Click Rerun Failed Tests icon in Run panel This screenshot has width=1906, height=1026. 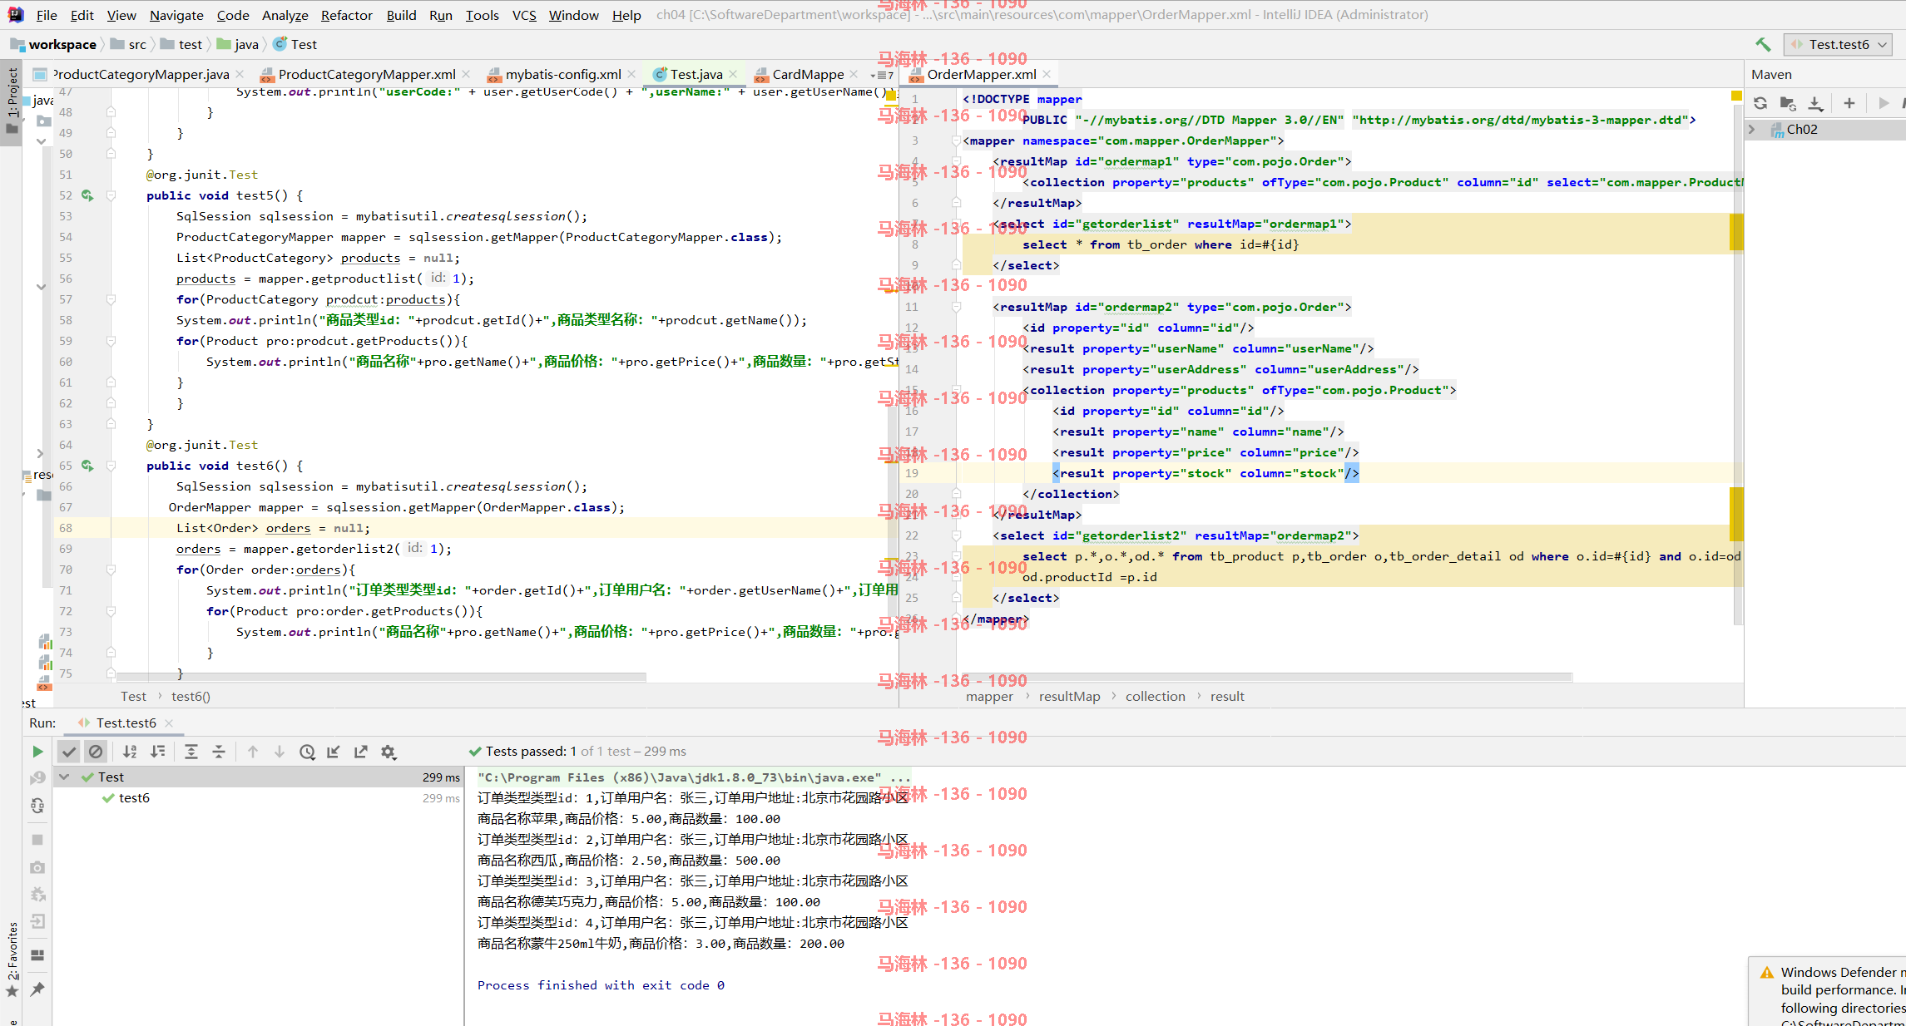(37, 778)
